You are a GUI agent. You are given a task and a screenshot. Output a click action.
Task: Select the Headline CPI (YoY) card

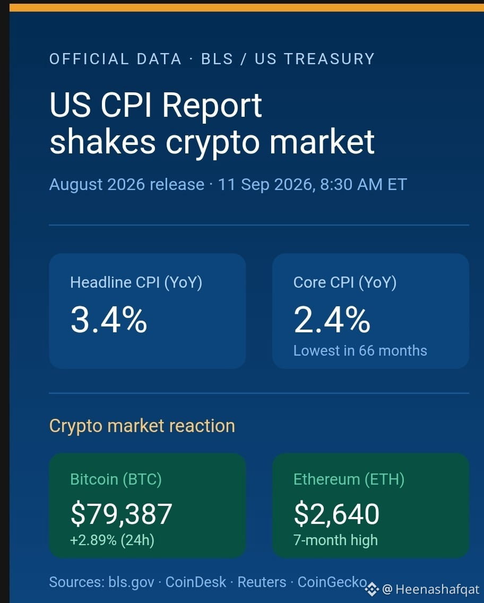pyautogui.click(x=147, y=311)
